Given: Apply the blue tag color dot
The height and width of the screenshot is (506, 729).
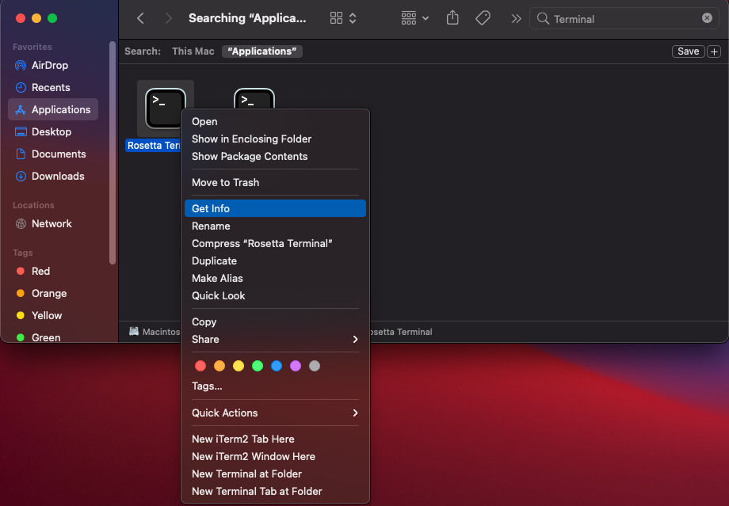Looking at the screenshot, I should coord(277,366).
